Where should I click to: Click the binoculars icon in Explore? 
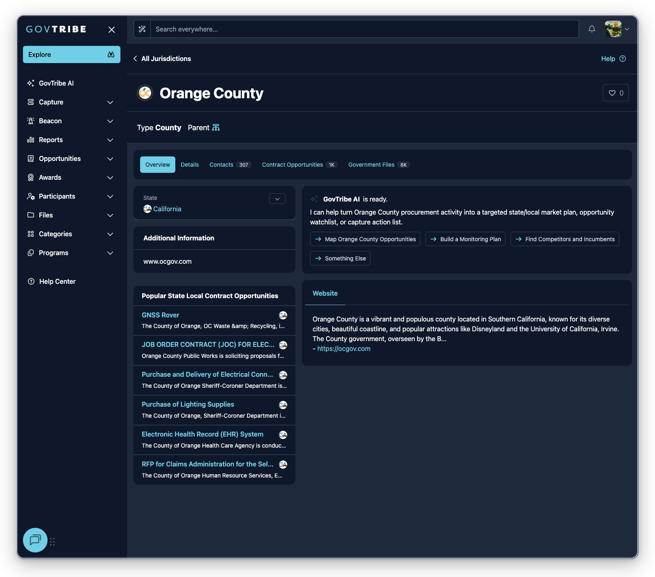pos(111,54)
